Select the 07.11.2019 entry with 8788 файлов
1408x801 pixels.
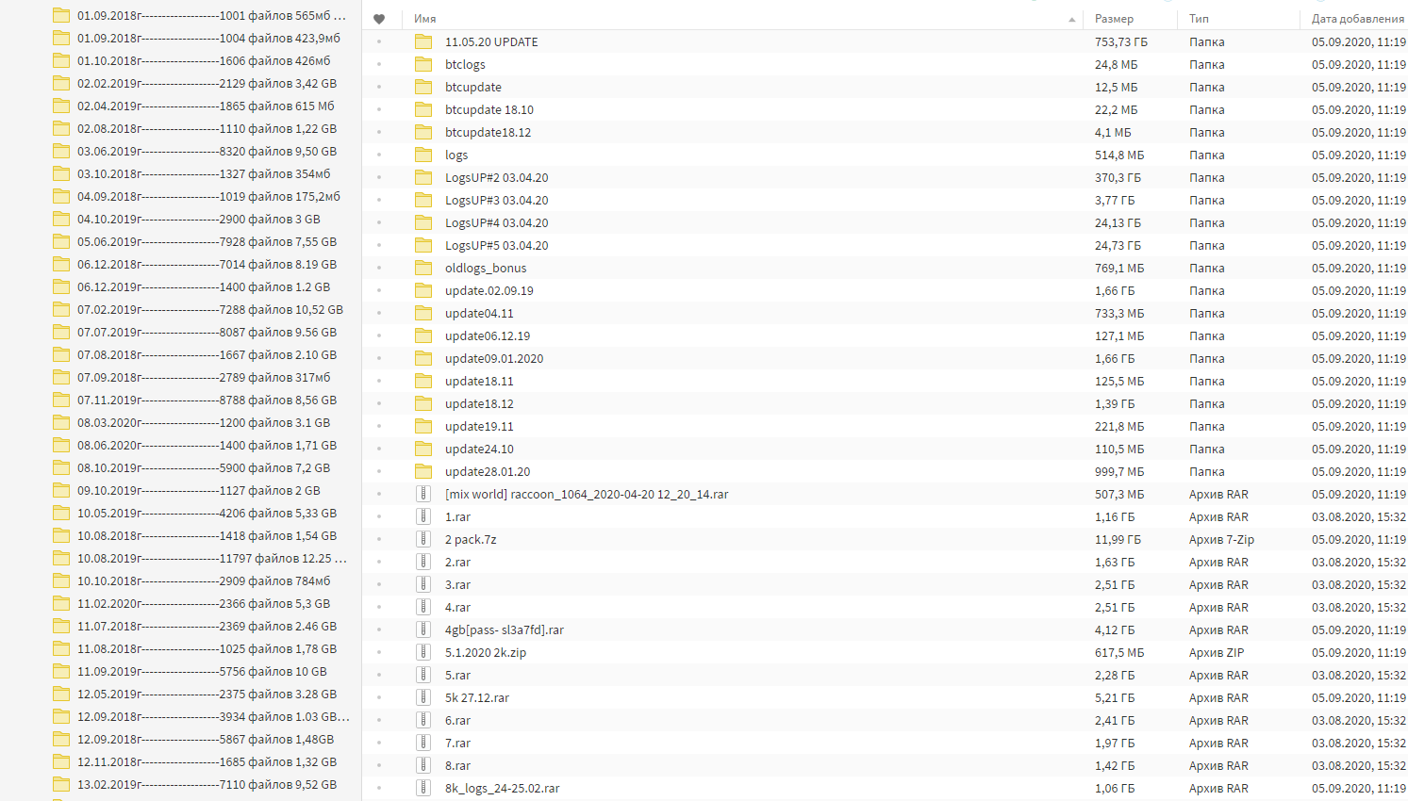pos(207,400)
